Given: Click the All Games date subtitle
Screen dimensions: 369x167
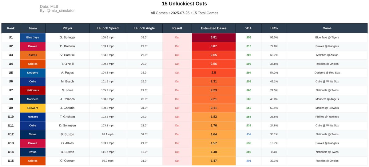Looking at the screenshot, I should tap(184, 13).
